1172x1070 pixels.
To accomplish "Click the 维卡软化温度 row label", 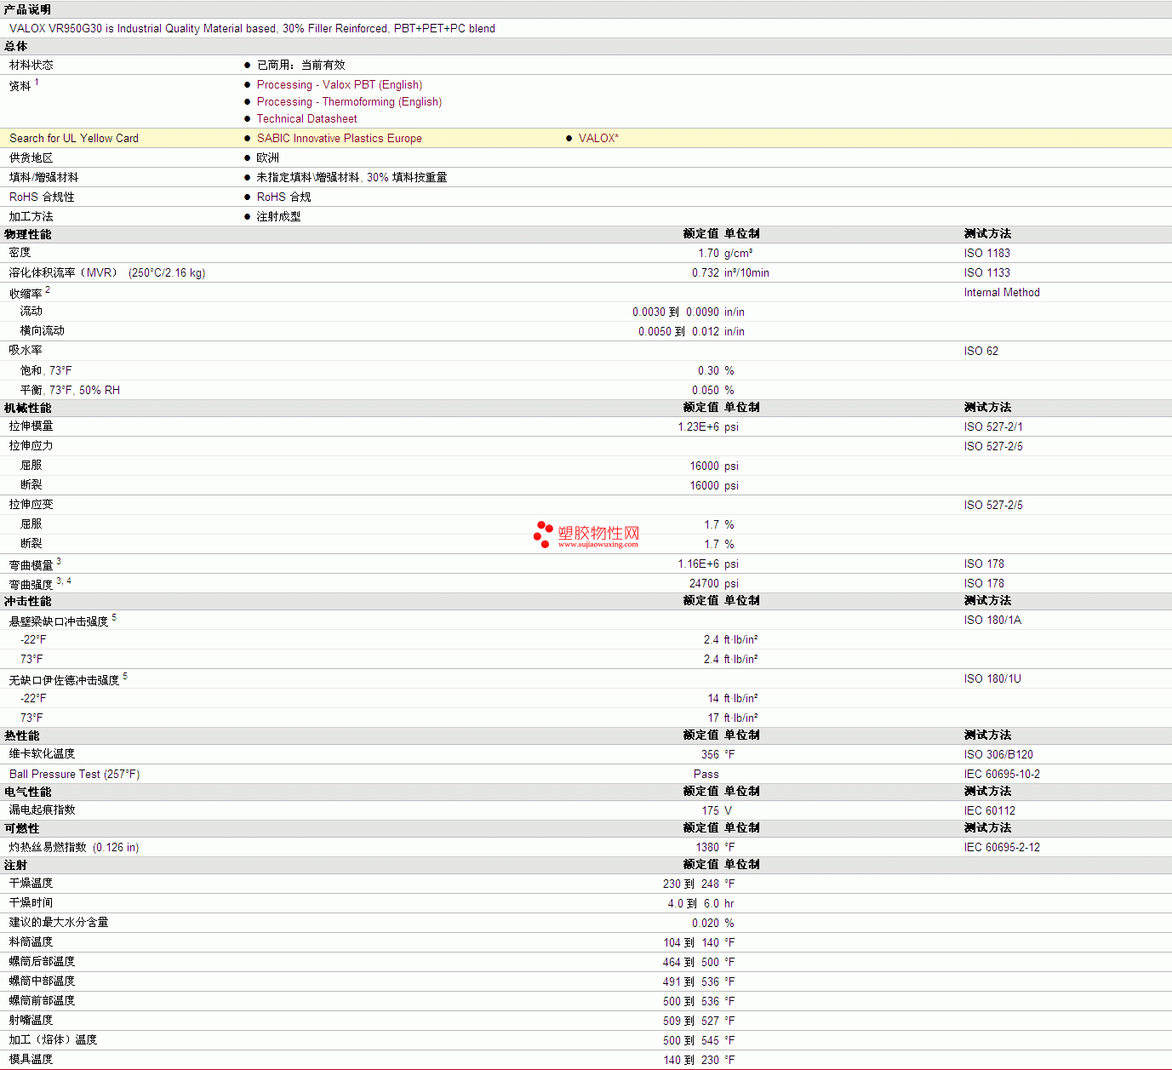I will tap(43, 754).
